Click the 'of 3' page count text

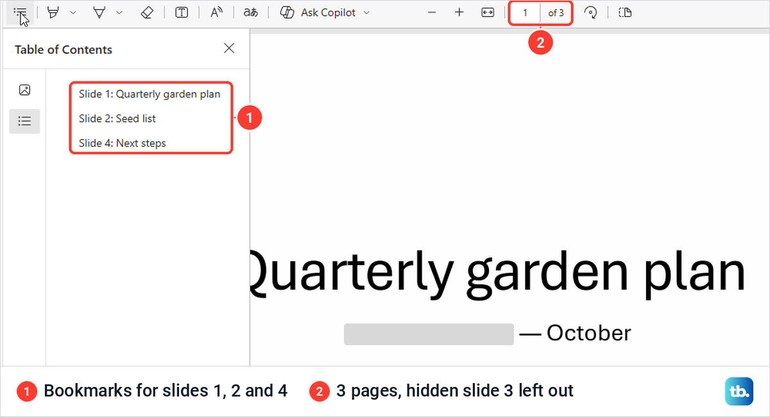556,13
